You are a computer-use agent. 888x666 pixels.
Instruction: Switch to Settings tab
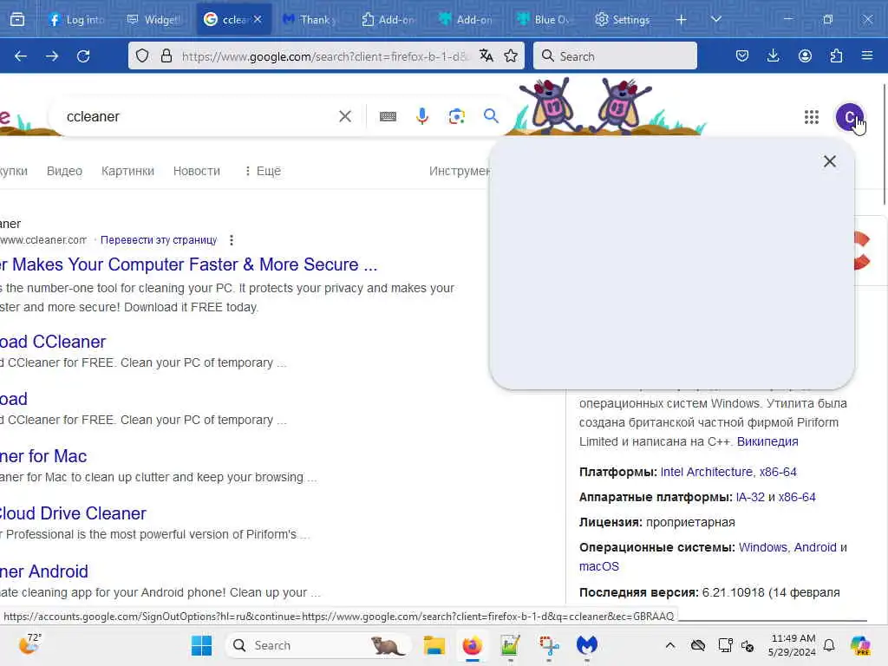[x=623, y=20]
